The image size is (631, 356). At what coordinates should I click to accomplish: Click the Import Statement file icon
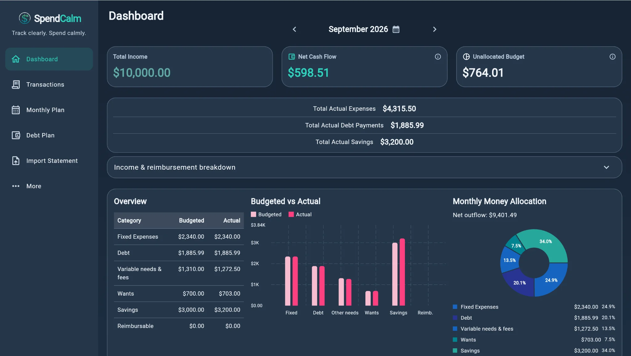[x=16, y=161]
